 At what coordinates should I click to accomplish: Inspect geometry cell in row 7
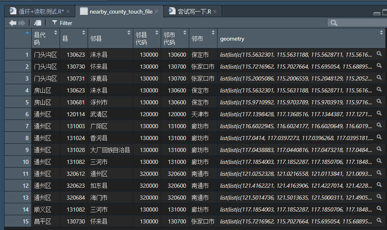[x=379, y=125]
